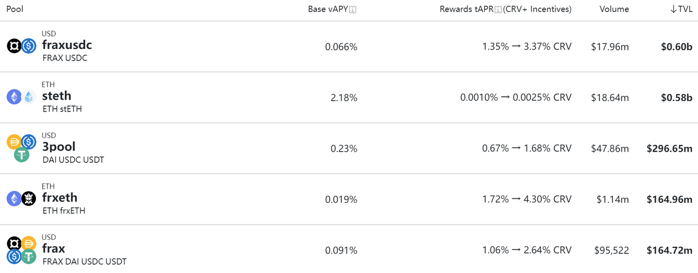The height and width of the screenshot is (273, 698).
Task: Sort by Rewards tAPR column header
Action: [466, 9]
